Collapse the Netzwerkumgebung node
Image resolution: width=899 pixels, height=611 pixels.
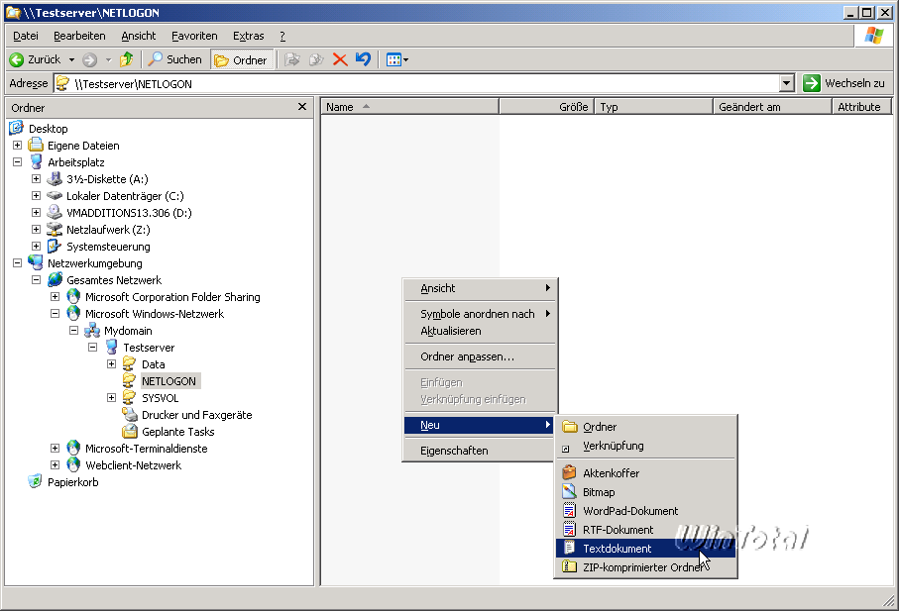[x=17, y=263]
